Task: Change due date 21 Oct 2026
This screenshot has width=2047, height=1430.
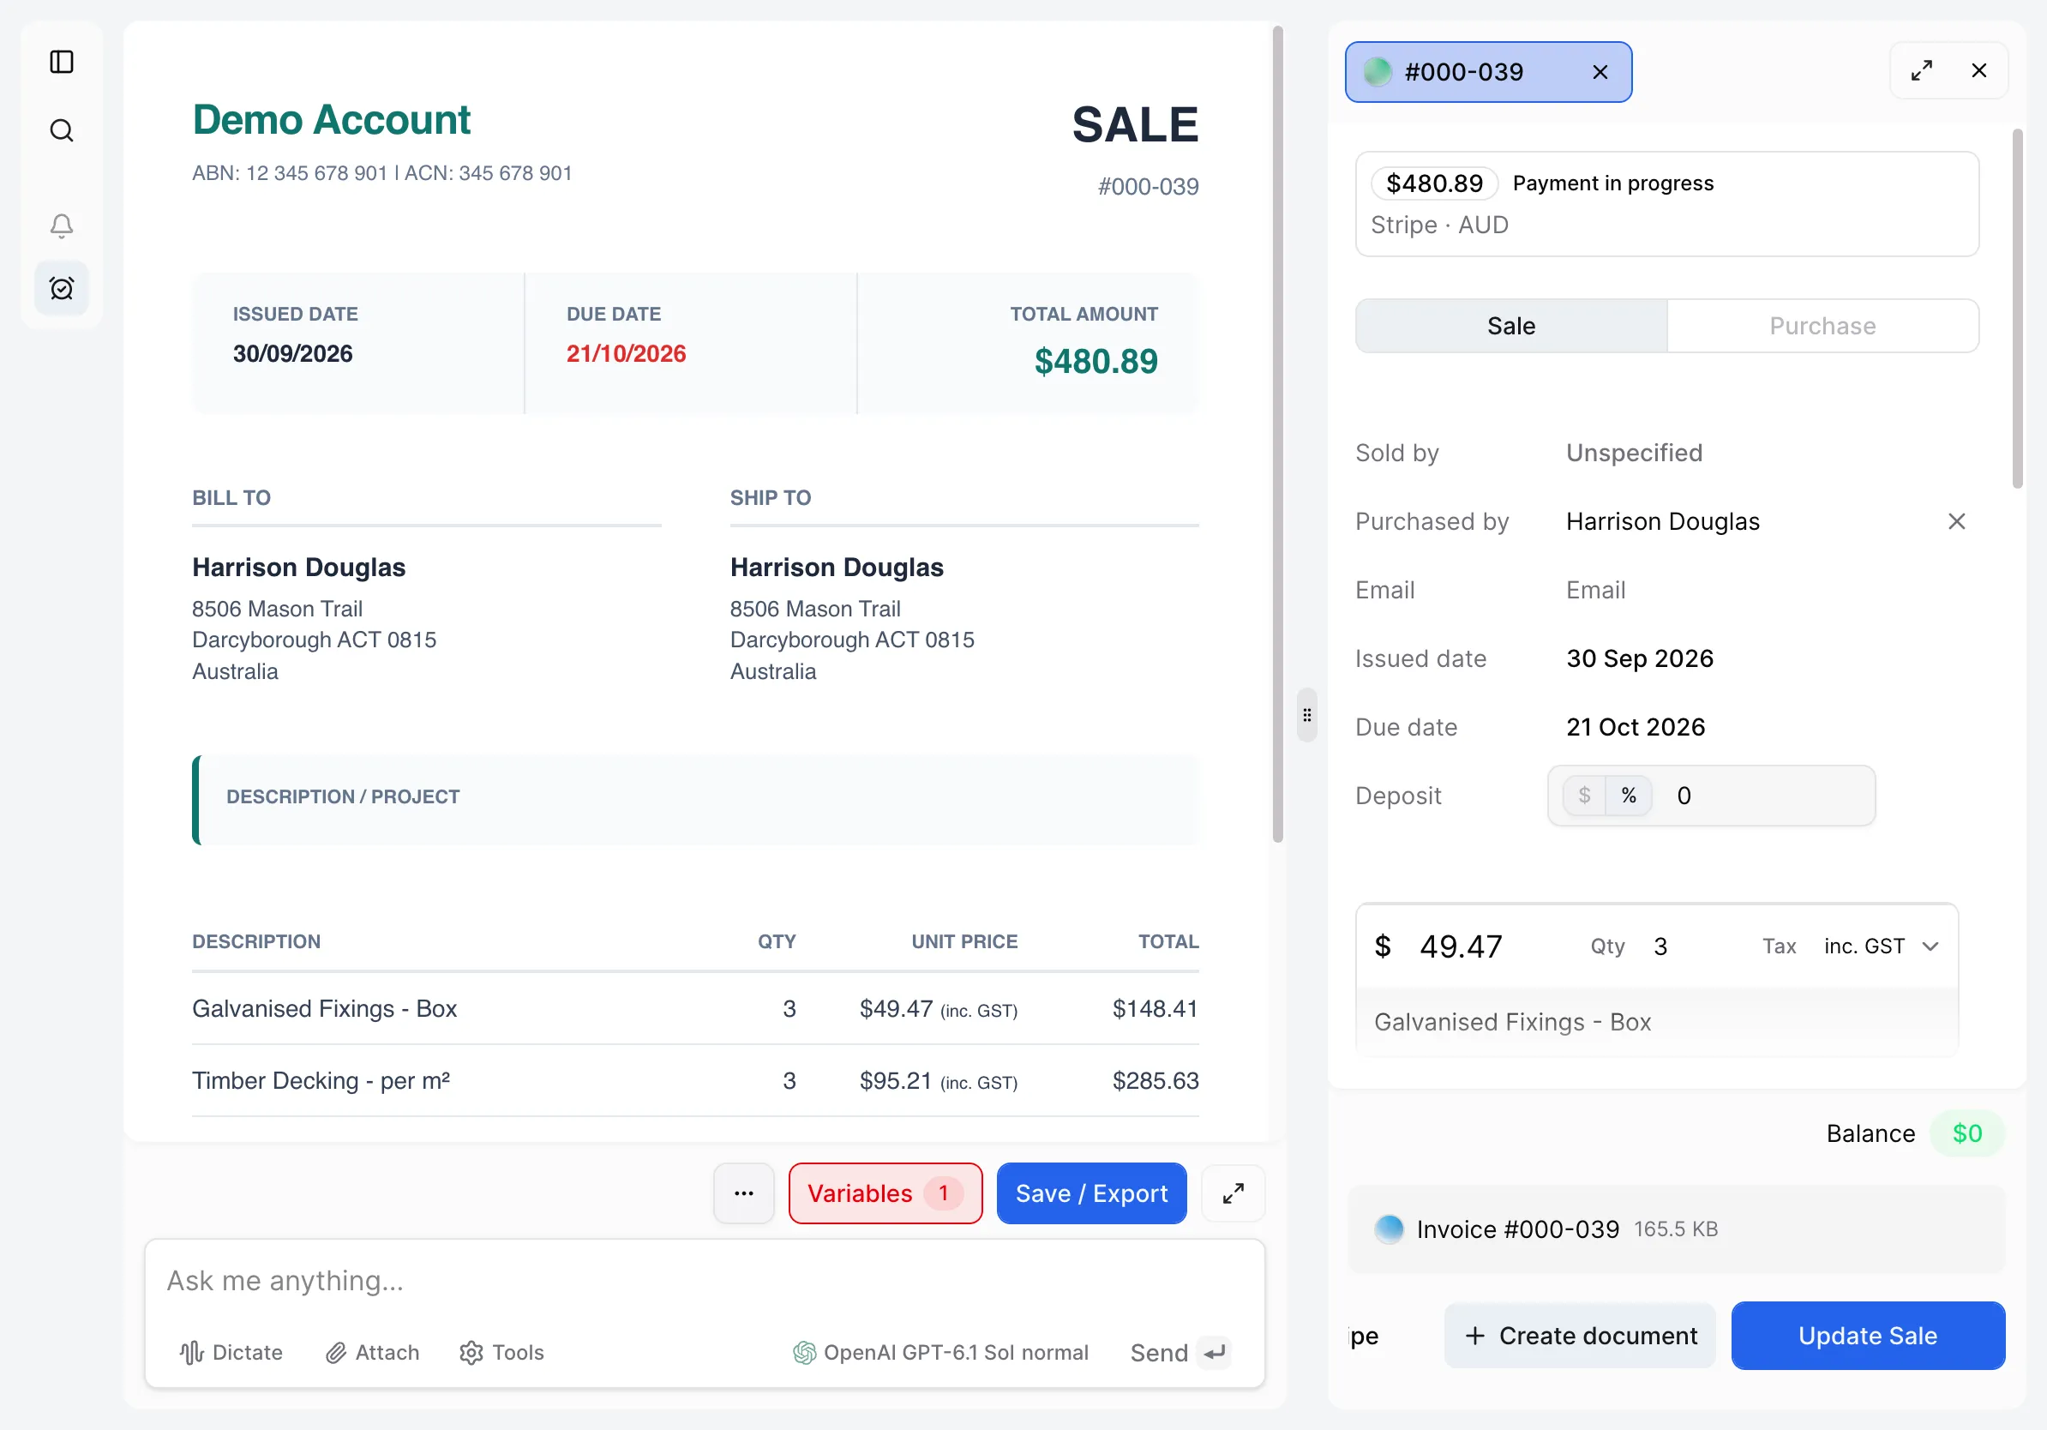Action: point(1635,728)
